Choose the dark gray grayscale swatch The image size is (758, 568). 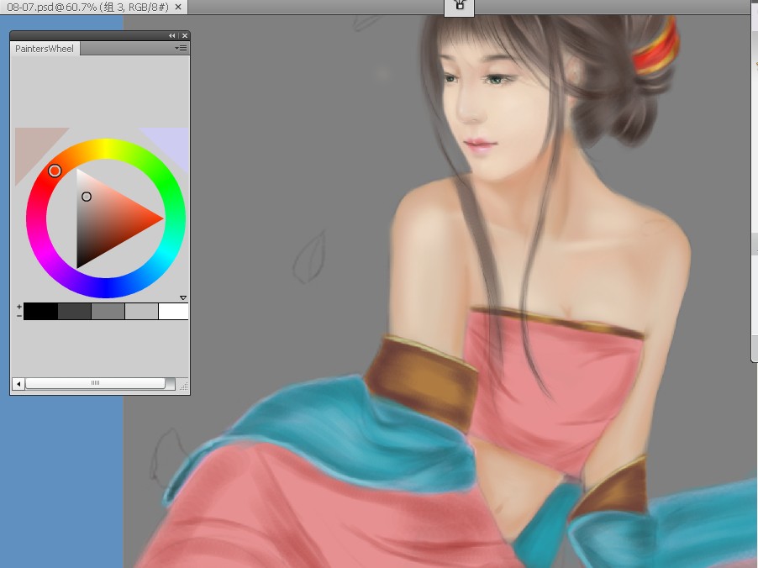tap(75, 312)
